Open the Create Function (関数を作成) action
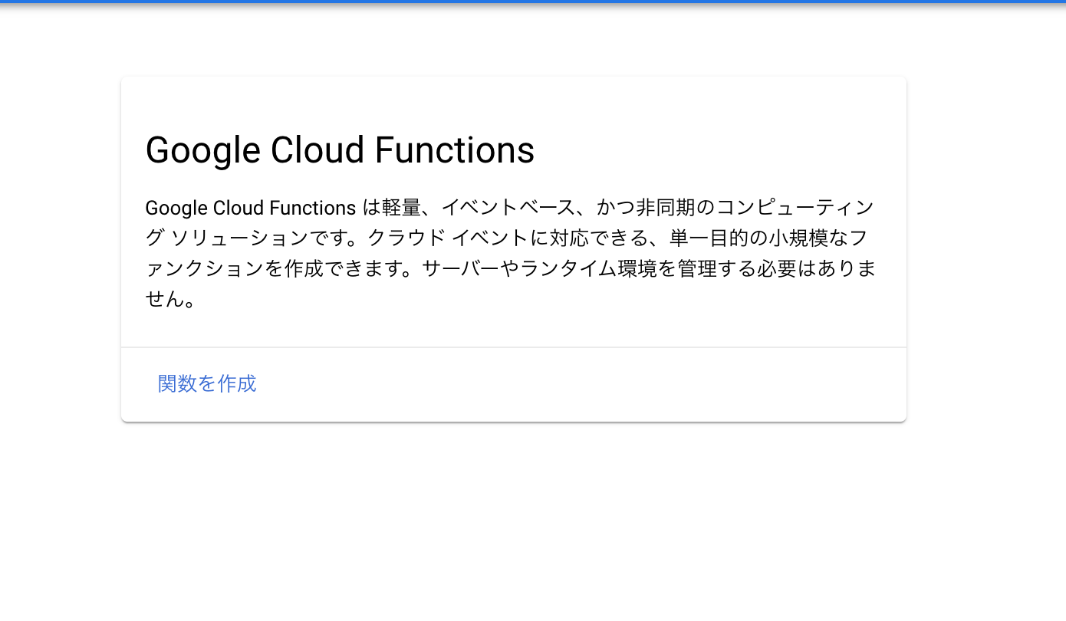The height and width of the screenshot is (621, 1066). click(206, 383)
